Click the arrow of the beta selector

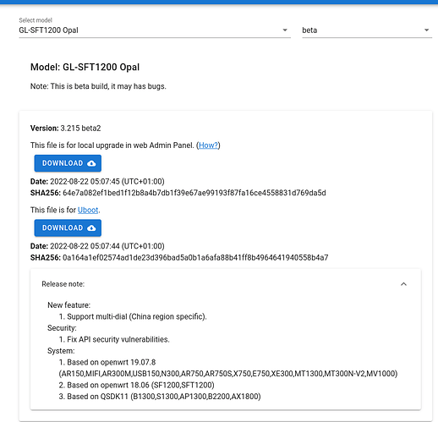point(426,30)
